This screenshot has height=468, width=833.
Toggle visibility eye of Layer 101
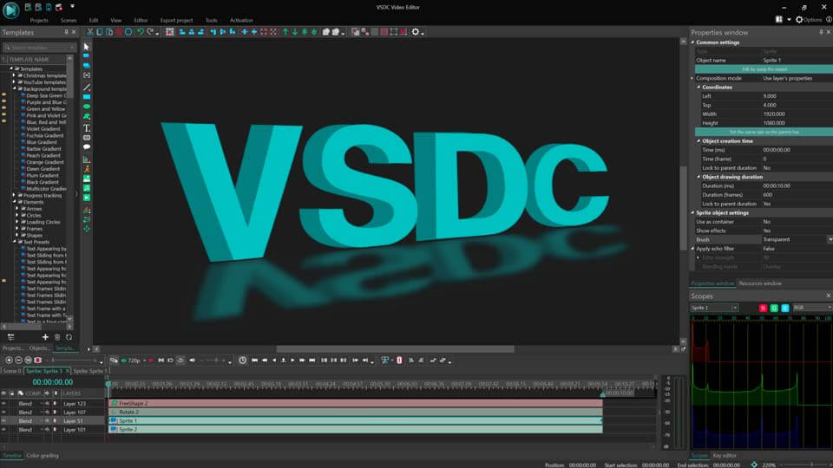(3, 430)
